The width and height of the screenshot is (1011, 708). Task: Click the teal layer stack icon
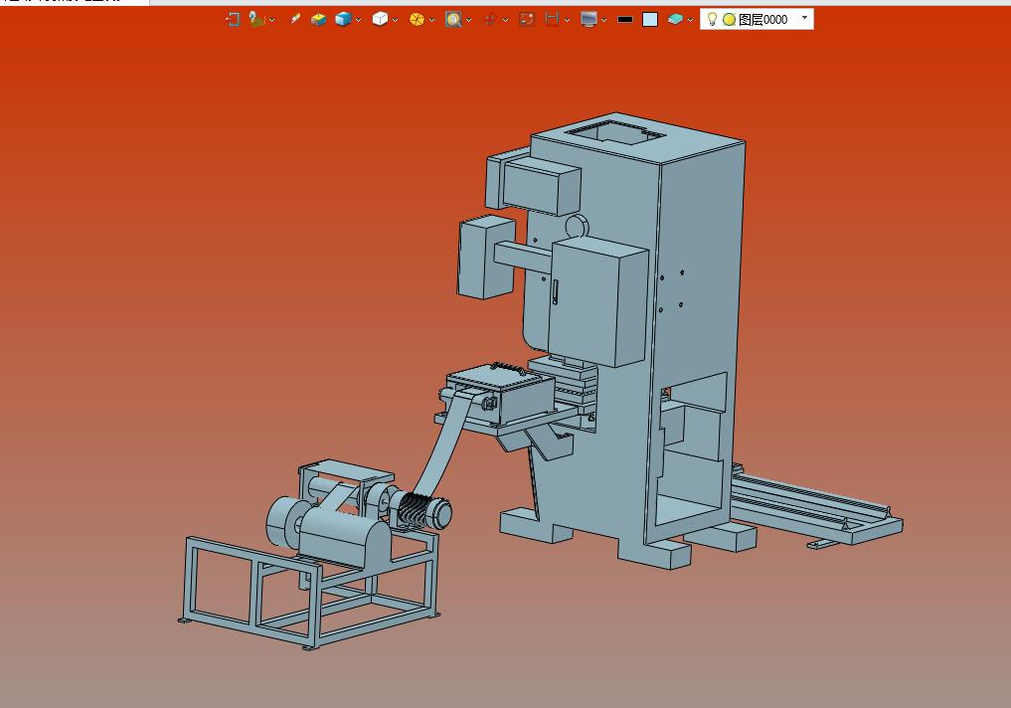675,19
